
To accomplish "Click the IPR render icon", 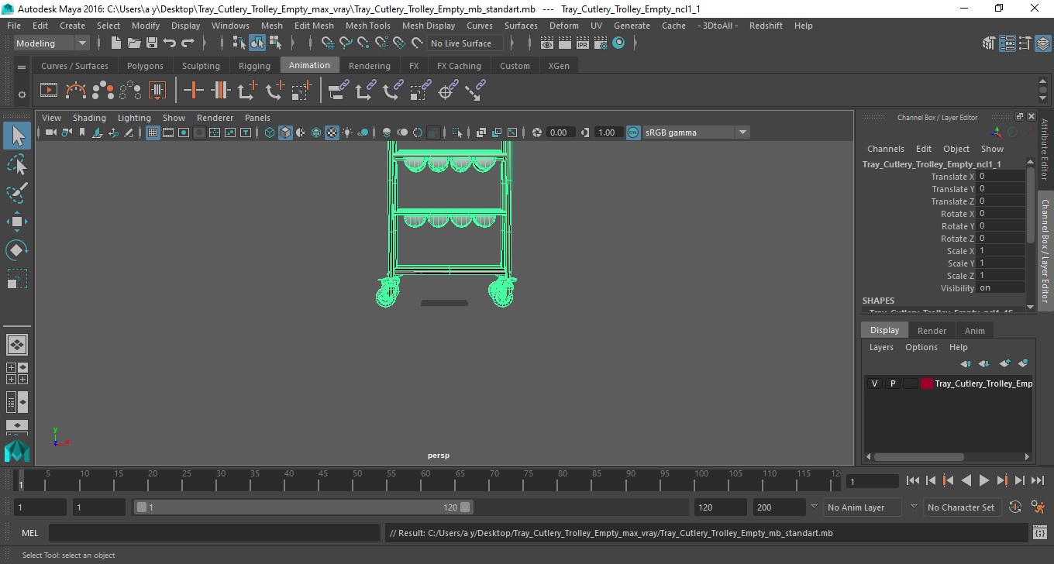I will click(x=583, y=43).
